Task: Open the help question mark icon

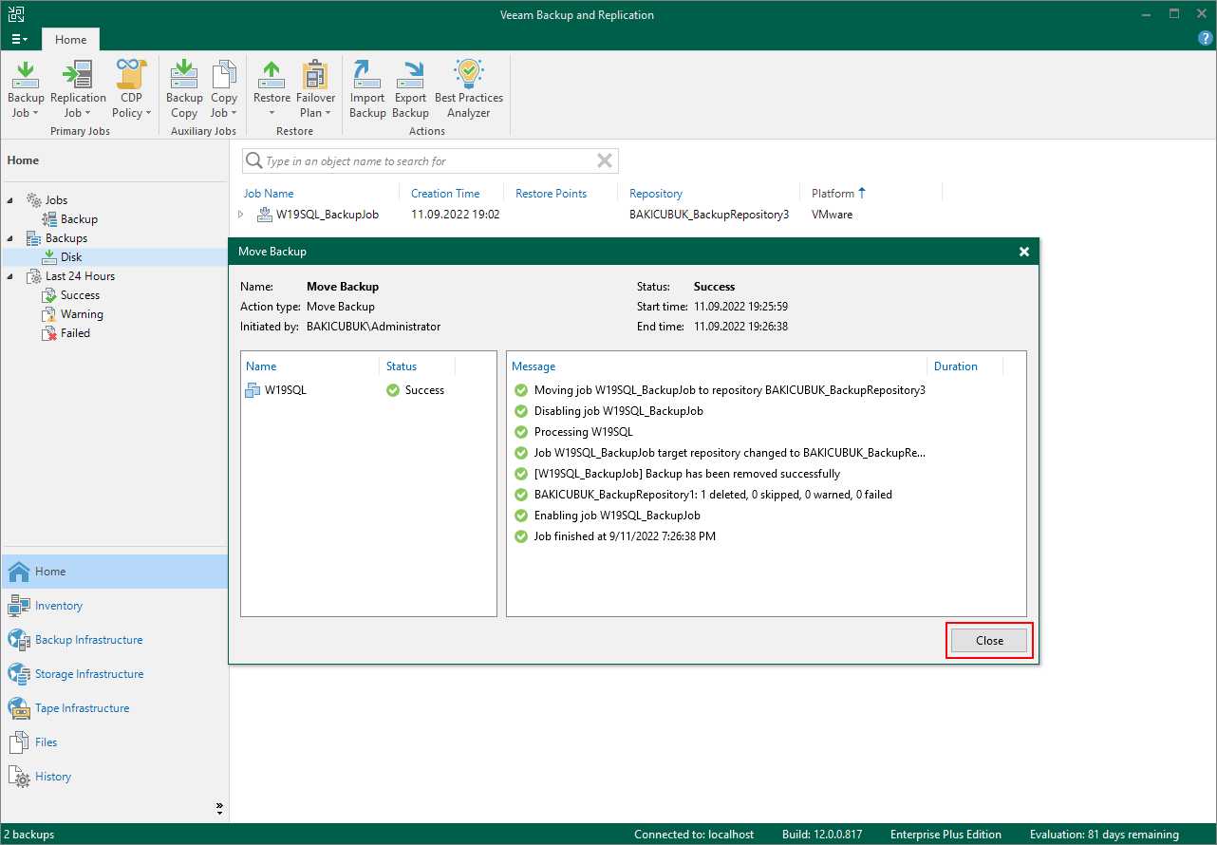Action: (1206, 39)
